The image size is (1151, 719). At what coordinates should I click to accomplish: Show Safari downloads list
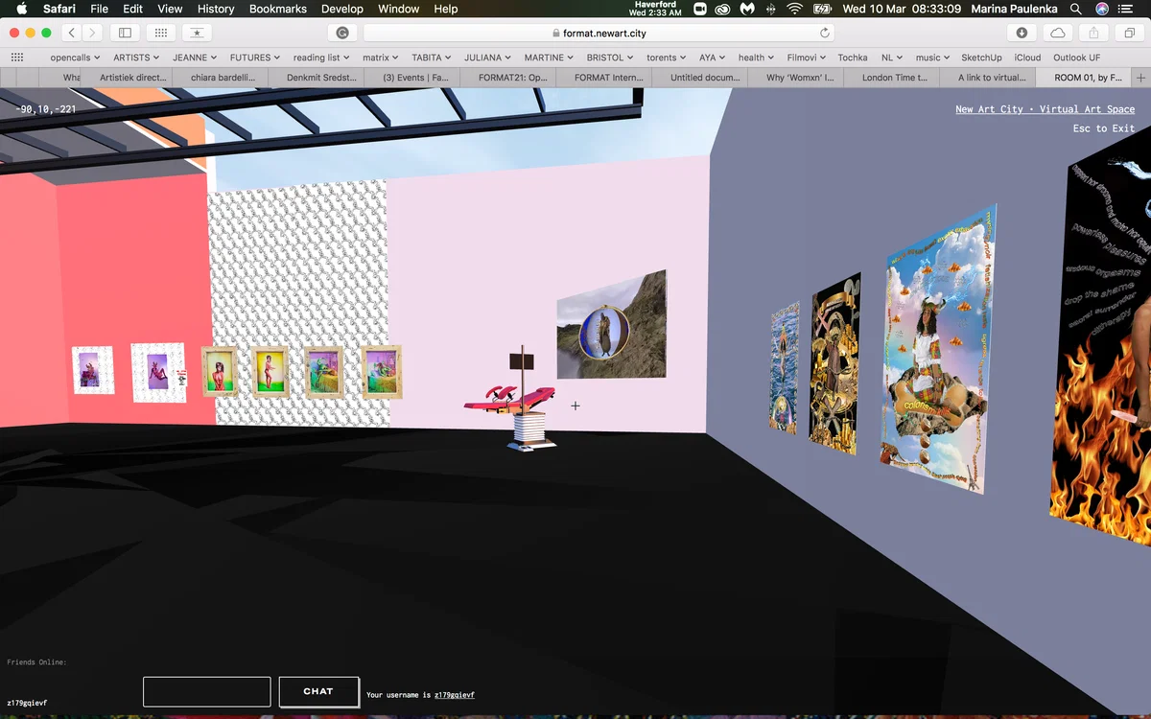pyautogui.click(x=1022, y=33)
